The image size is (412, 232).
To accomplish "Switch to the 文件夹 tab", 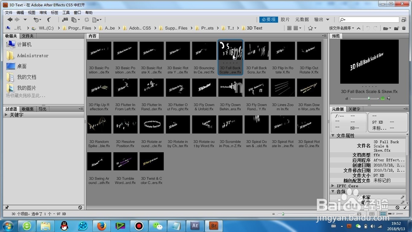I will click(27, 36).
